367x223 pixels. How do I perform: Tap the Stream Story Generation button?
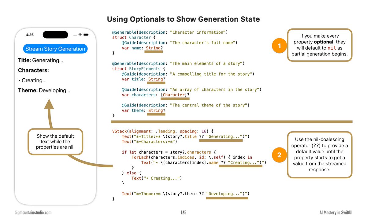pos(55,49)
